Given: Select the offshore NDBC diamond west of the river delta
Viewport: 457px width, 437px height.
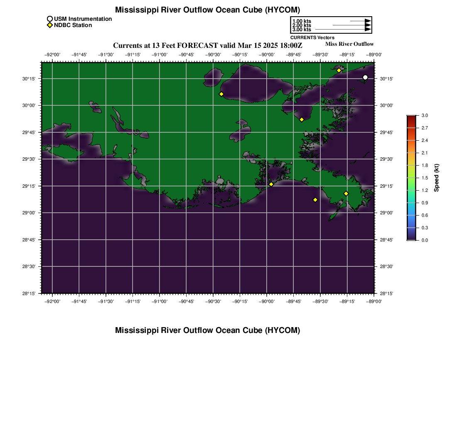Looking at the screenshot, I should click(x=315, y=200).
